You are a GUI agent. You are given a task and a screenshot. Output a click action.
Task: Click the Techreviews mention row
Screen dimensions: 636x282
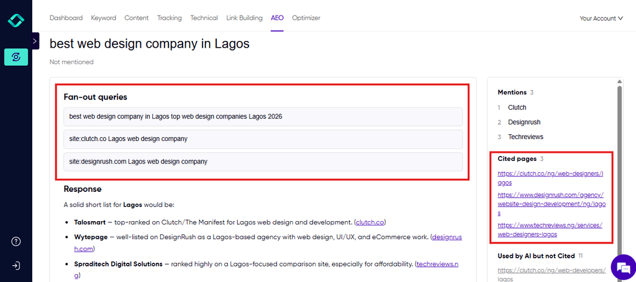point(525,137)
